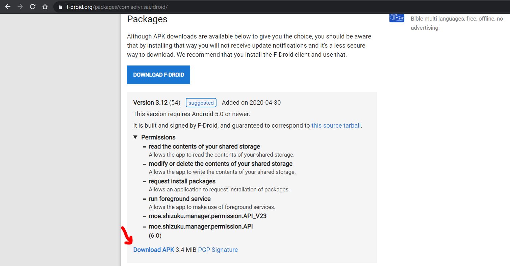The image size is (510, 266).
Task: Follow the 'this source tarball' link
Action: [x=336, y=126]
